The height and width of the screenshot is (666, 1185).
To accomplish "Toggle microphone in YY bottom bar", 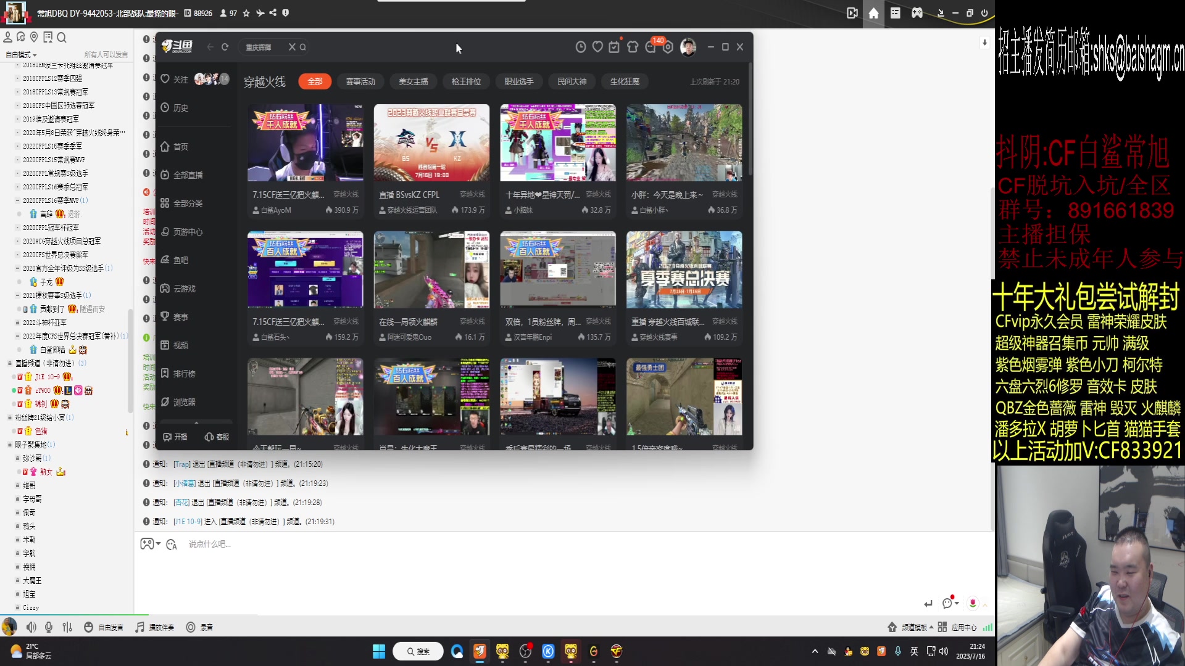I will [x=49, y=627].
